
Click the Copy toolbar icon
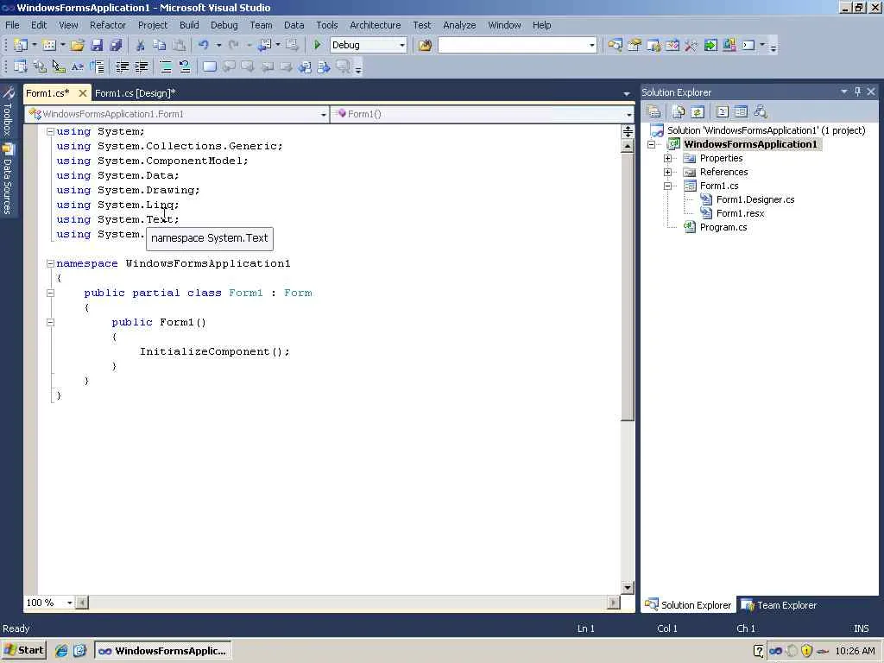pyautogui.click(x=160, y=45)
